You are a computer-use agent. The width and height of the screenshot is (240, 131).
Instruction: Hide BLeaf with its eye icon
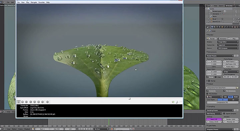[234, 19]
